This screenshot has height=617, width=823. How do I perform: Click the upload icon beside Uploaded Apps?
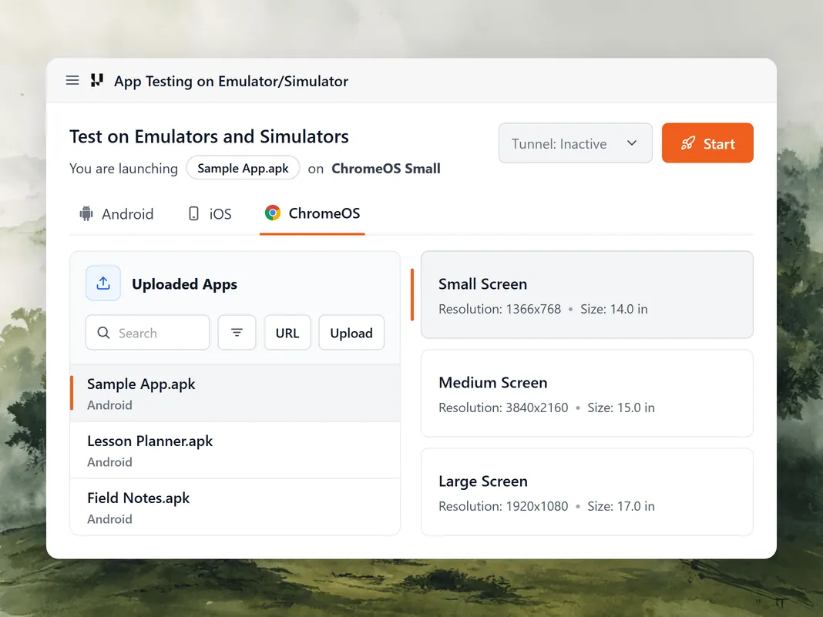tap(103, 283)
